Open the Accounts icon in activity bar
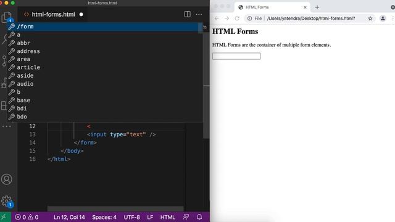Screen dimensions: 395x222 tap(7, 179)
